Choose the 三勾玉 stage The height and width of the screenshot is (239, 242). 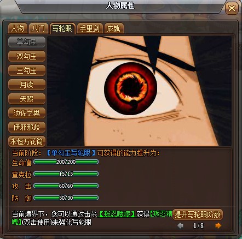coord(27,70)
